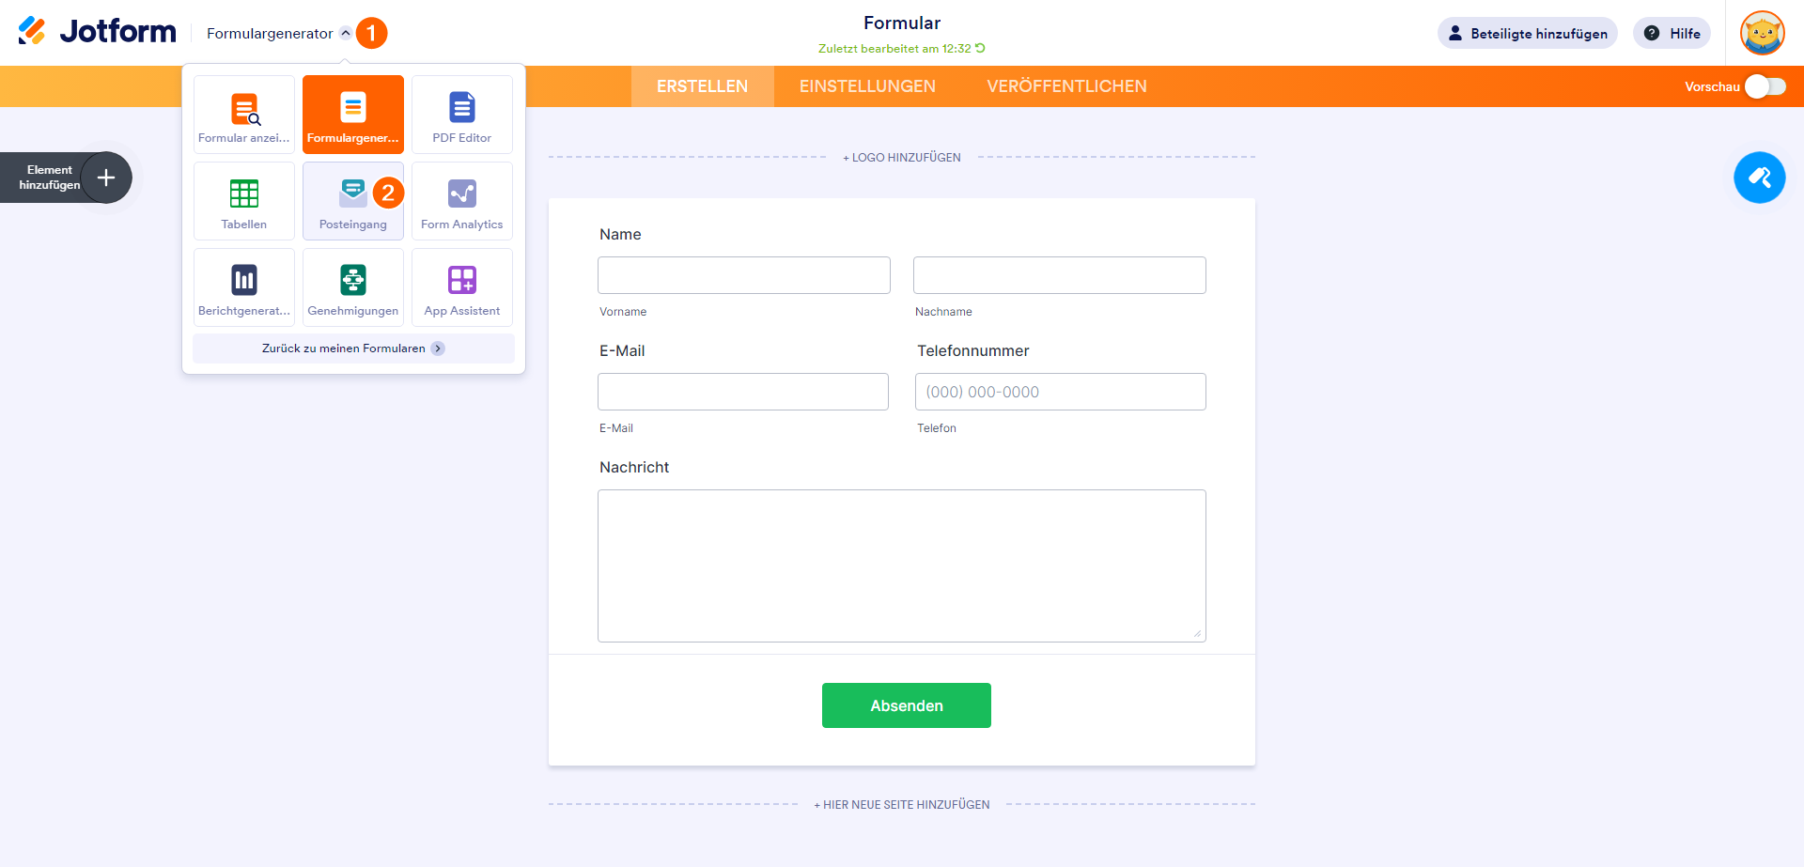Click the Hilfe help button
The width and height of the screenshot is (1804, 867).
[1672, 34]
